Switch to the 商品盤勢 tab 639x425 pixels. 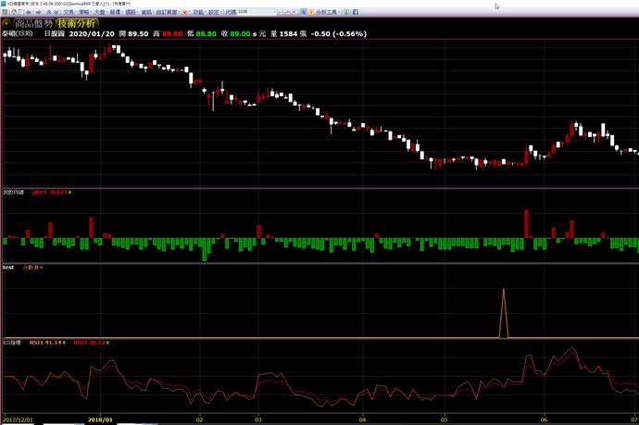(32, 23)
